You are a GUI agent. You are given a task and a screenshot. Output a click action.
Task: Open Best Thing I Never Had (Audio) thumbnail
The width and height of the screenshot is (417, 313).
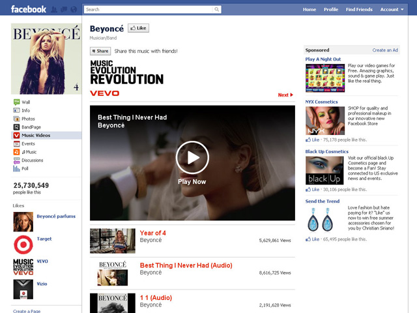tap(113, 273)
